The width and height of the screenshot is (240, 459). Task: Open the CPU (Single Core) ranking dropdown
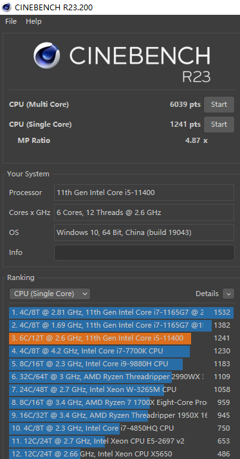(x=50, y=294)
